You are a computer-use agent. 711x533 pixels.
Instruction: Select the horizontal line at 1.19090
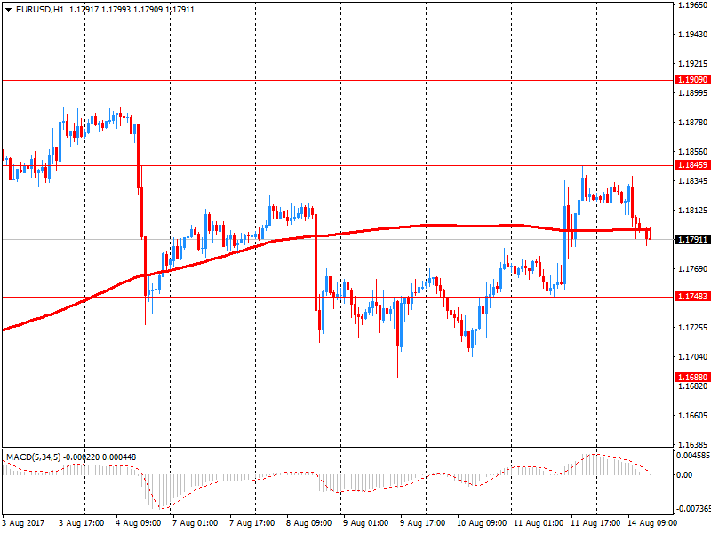tap(338, 80)
